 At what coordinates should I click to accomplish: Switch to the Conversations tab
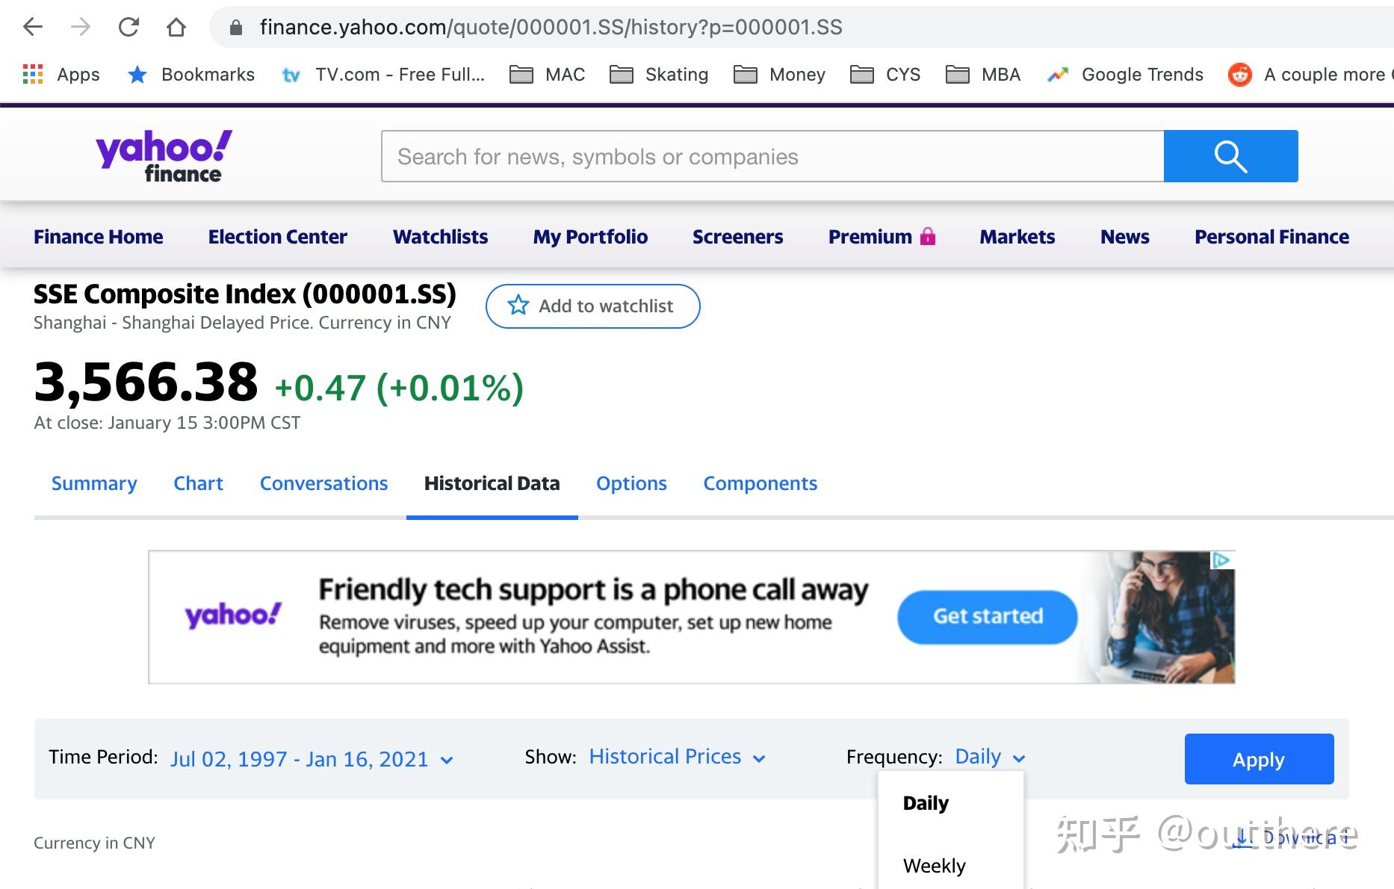click(x=323, y=483)
